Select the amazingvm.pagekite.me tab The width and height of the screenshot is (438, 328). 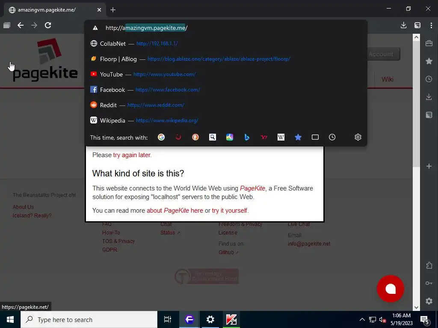55,10
